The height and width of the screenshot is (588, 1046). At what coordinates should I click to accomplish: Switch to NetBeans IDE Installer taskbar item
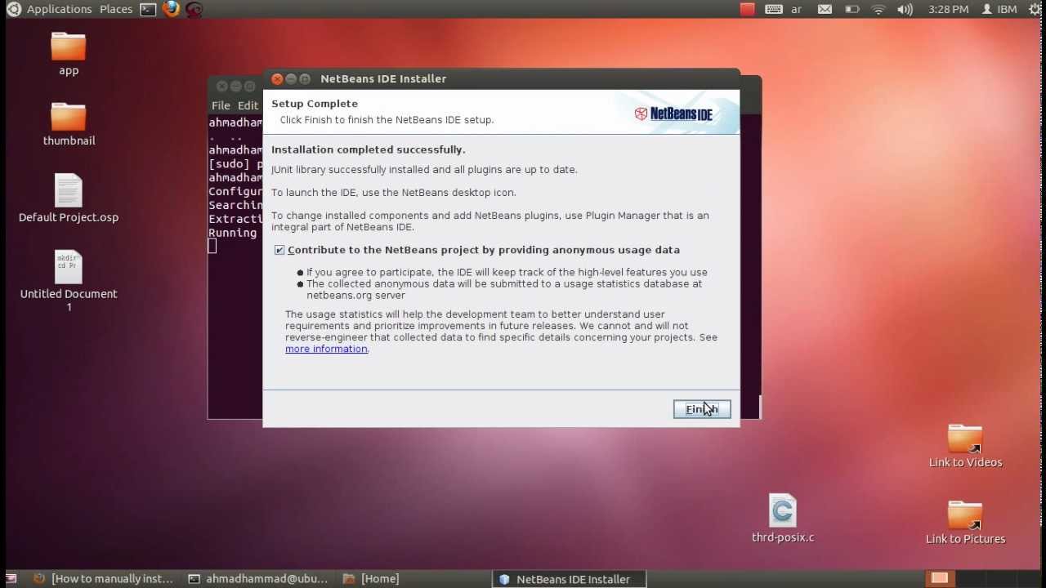[569, 579]
